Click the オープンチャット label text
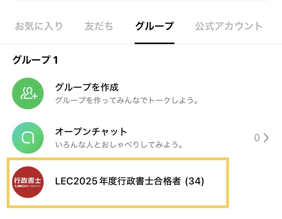This screenshot has height=219, width=282. coord(91,131)
